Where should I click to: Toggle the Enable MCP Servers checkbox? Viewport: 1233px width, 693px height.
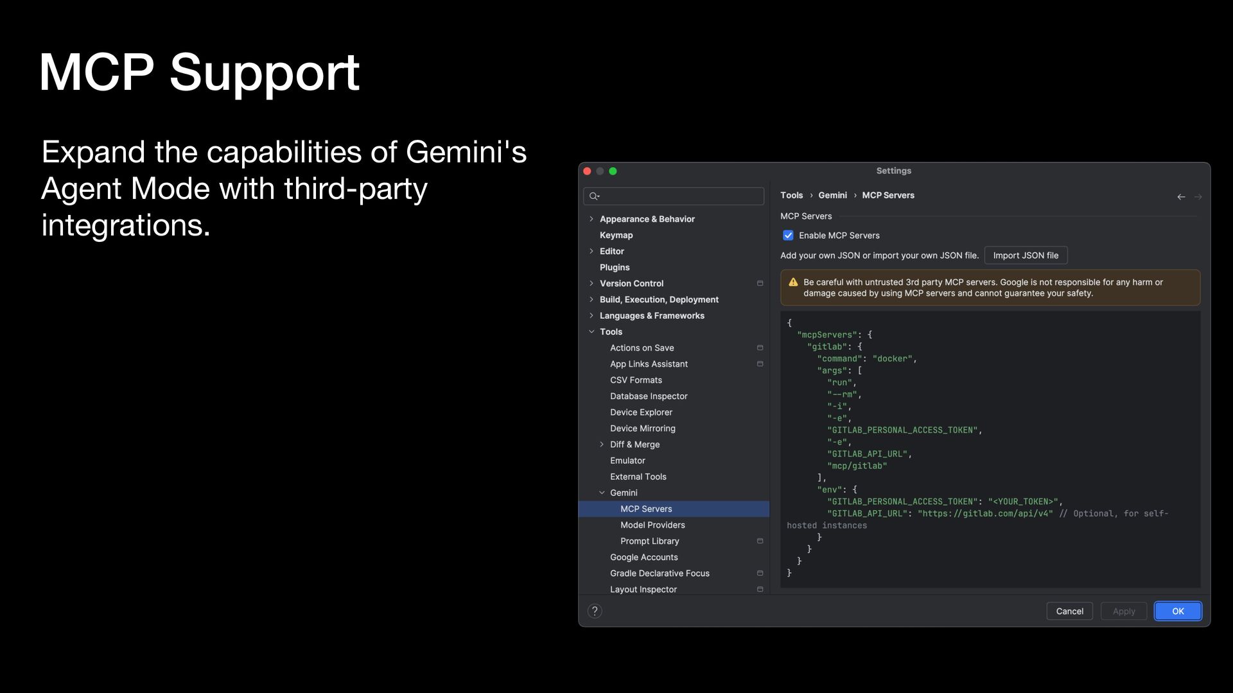click(788, 235)
